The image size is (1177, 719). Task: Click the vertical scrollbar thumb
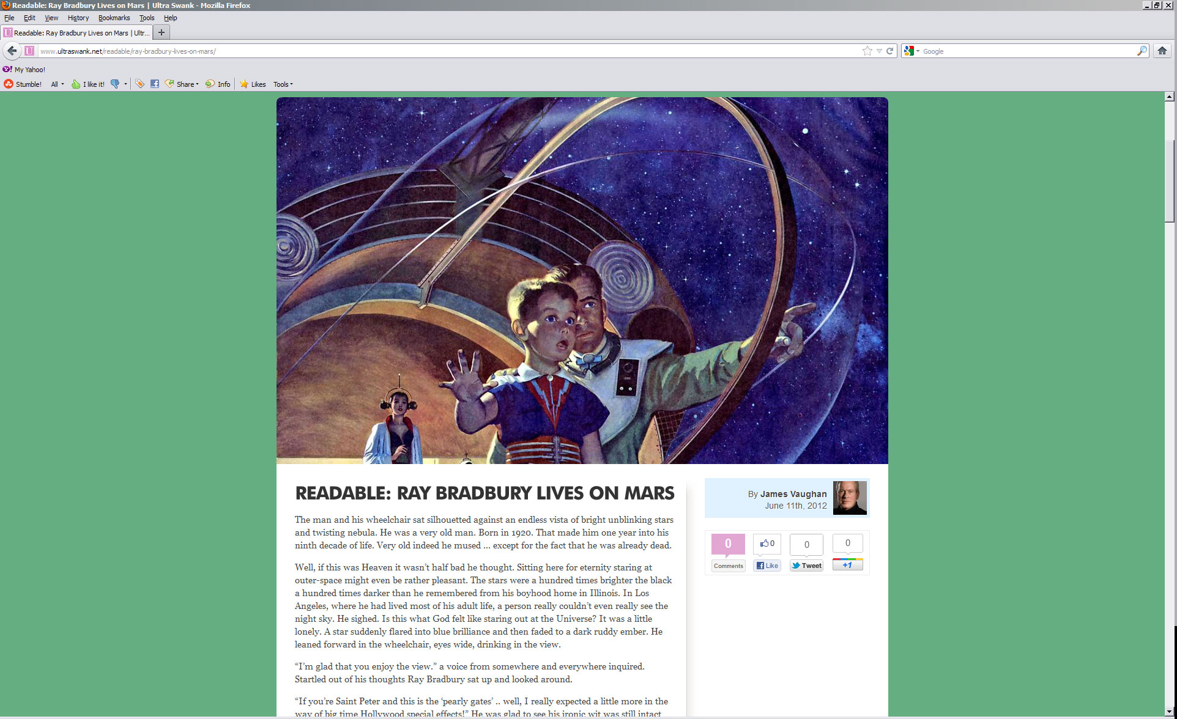(x=1169, y=180)
